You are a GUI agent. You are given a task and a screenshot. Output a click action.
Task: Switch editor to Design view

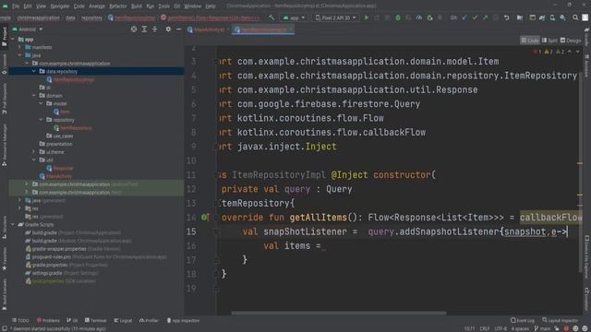571,41
